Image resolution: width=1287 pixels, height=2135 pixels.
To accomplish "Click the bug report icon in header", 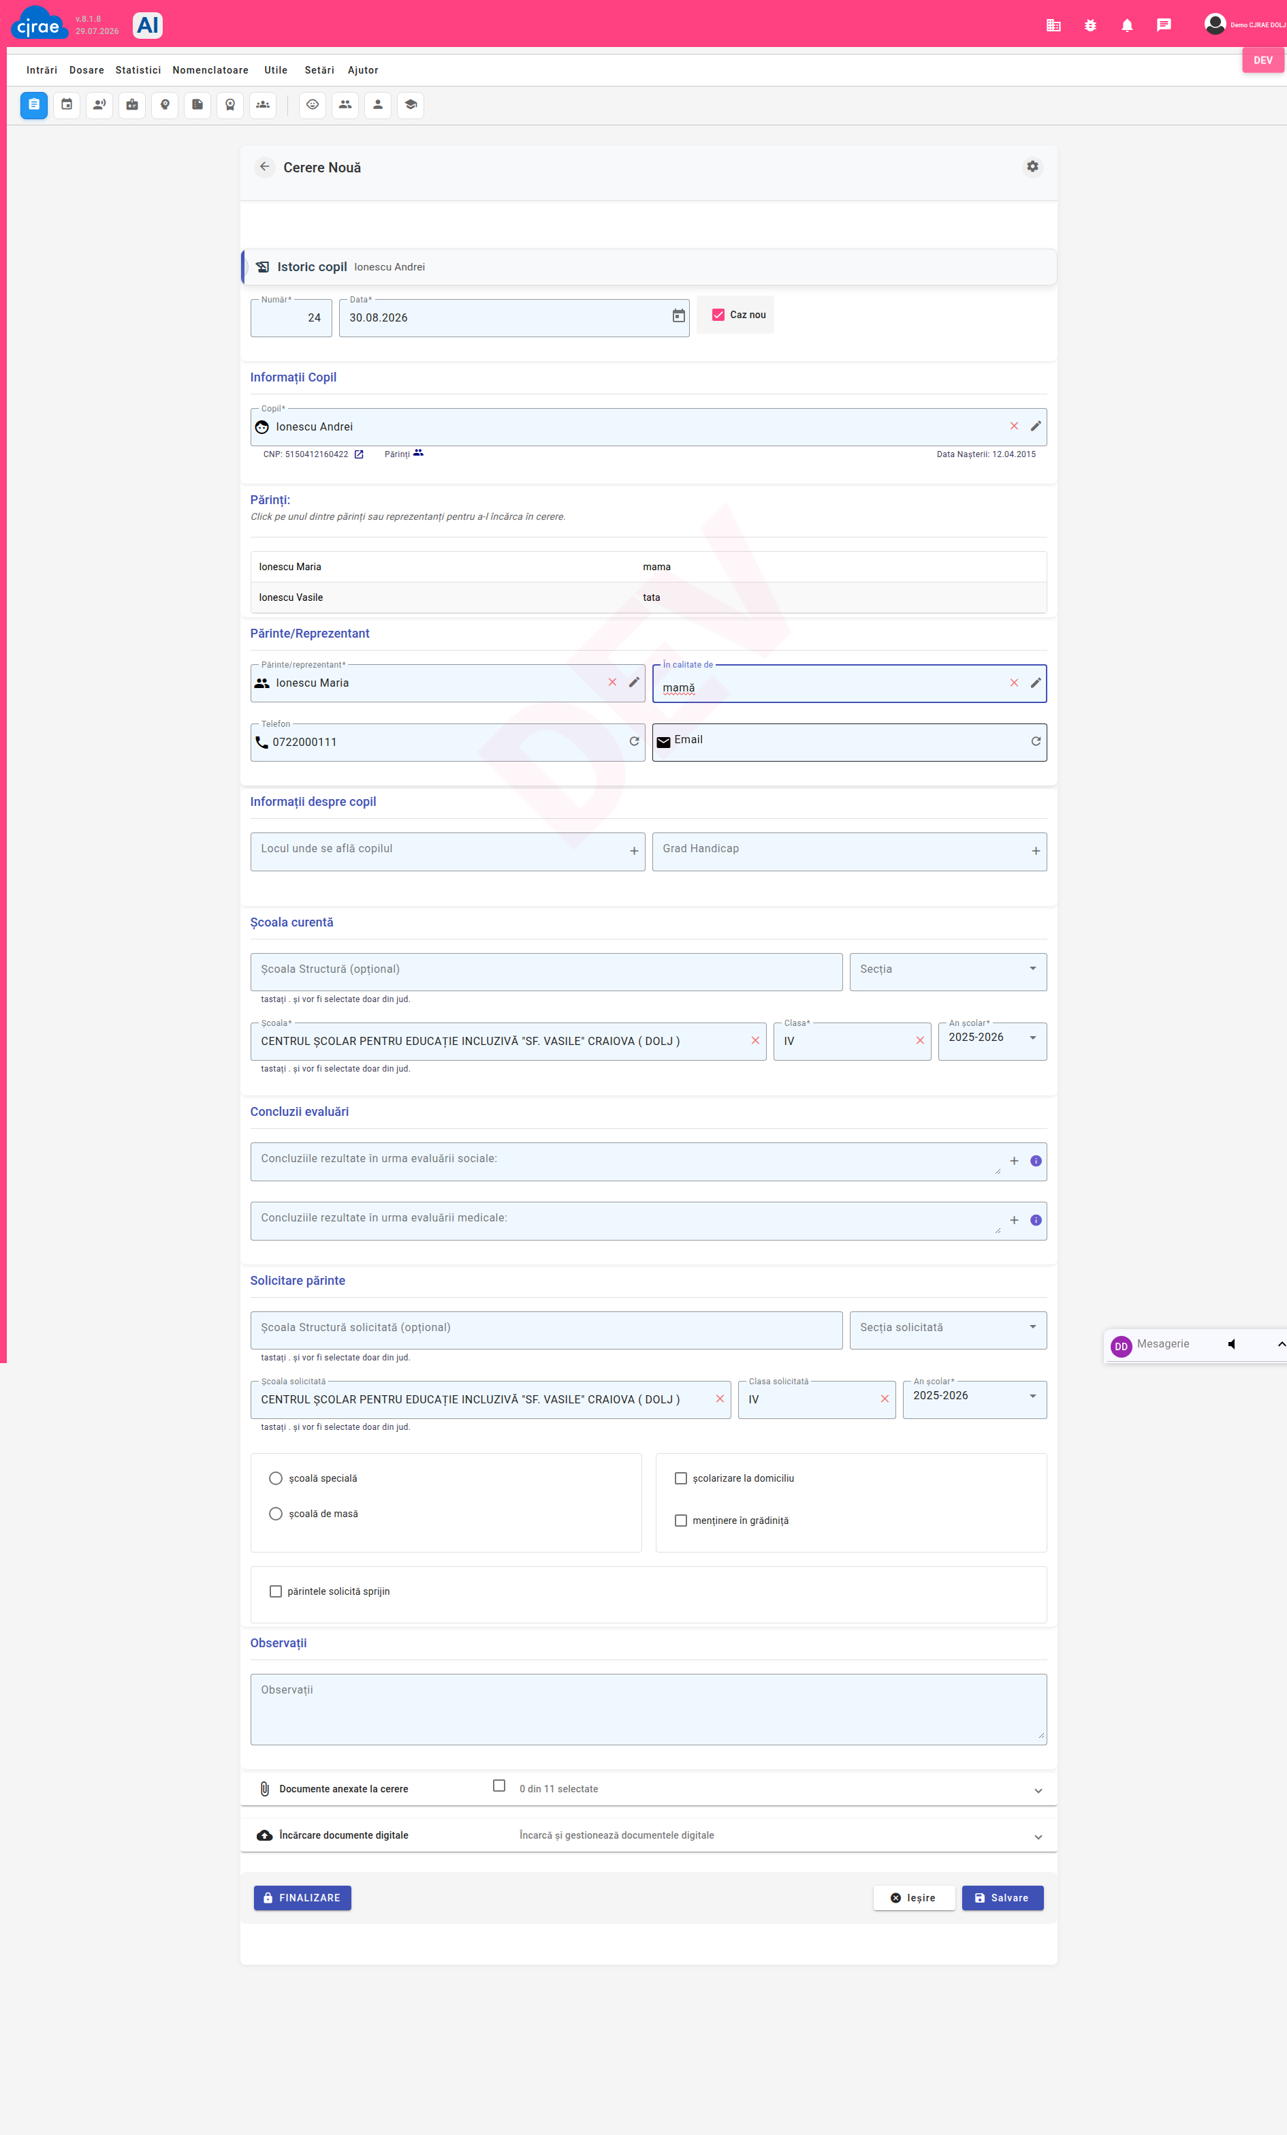I will click(x=1090, y=25).
